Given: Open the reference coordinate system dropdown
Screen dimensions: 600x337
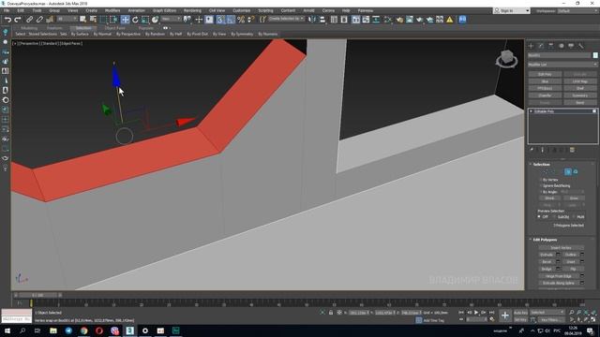Looking at the screenshot, I should coord(171,19).
